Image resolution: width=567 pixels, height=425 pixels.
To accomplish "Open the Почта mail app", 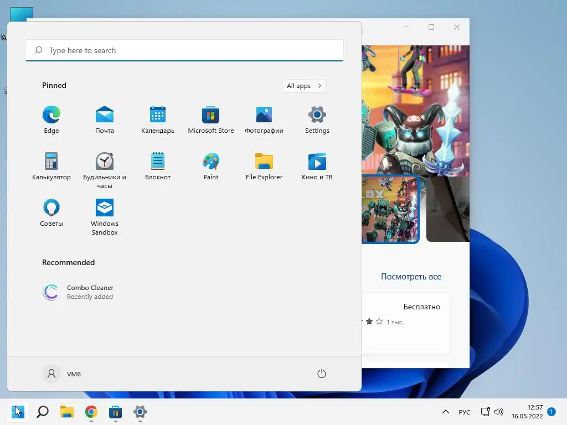I will [x=105, y=120].
